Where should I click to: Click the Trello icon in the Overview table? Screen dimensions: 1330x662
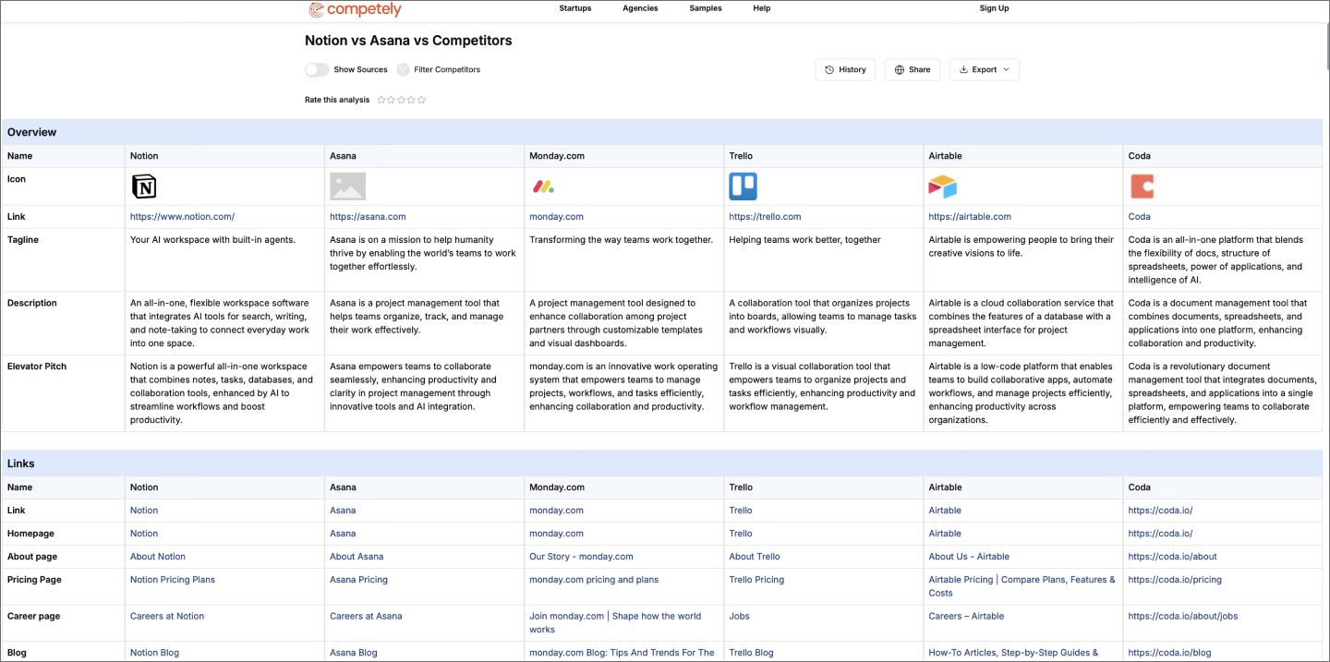click(743, 186)
